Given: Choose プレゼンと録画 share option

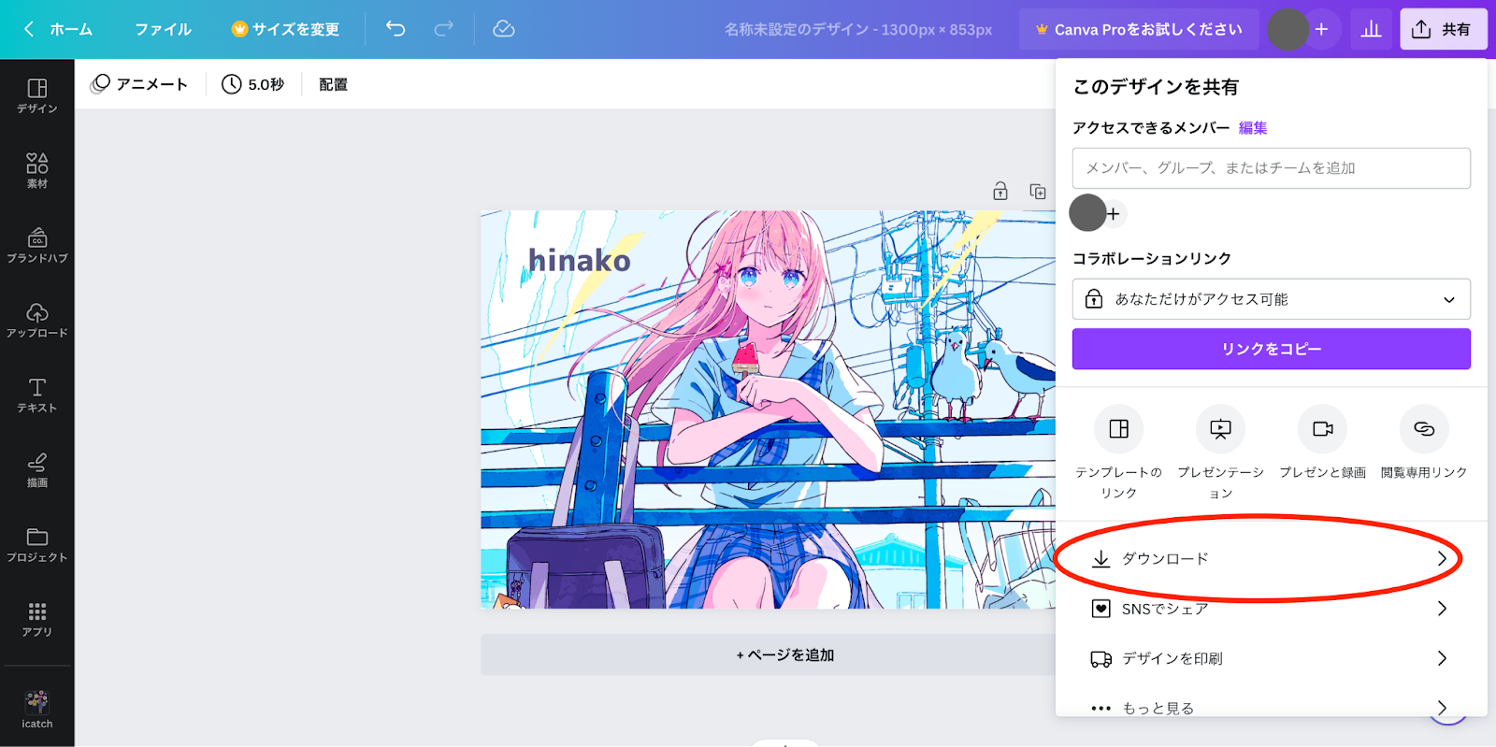Looking at the screenshot, I should click(1322, 443).
